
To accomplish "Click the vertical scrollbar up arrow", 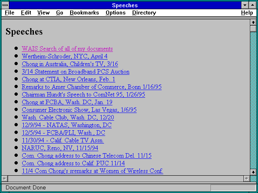I will tap(253, 23).
